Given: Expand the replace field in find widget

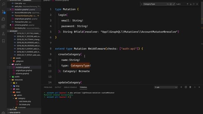Looking at the screenshot, I should coord(141,4).
